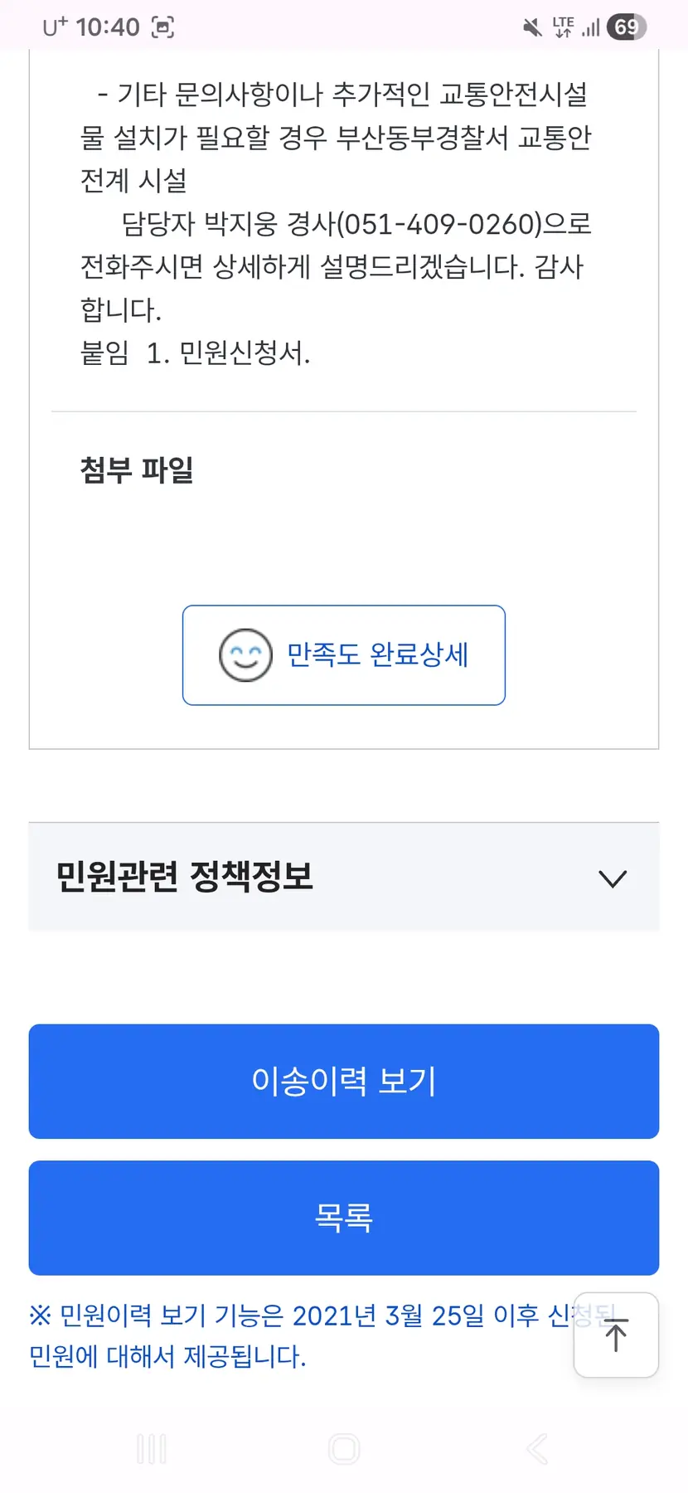Tap the battery level indicator
Viewport: 688px width, 1493px height.
(626, 27)
